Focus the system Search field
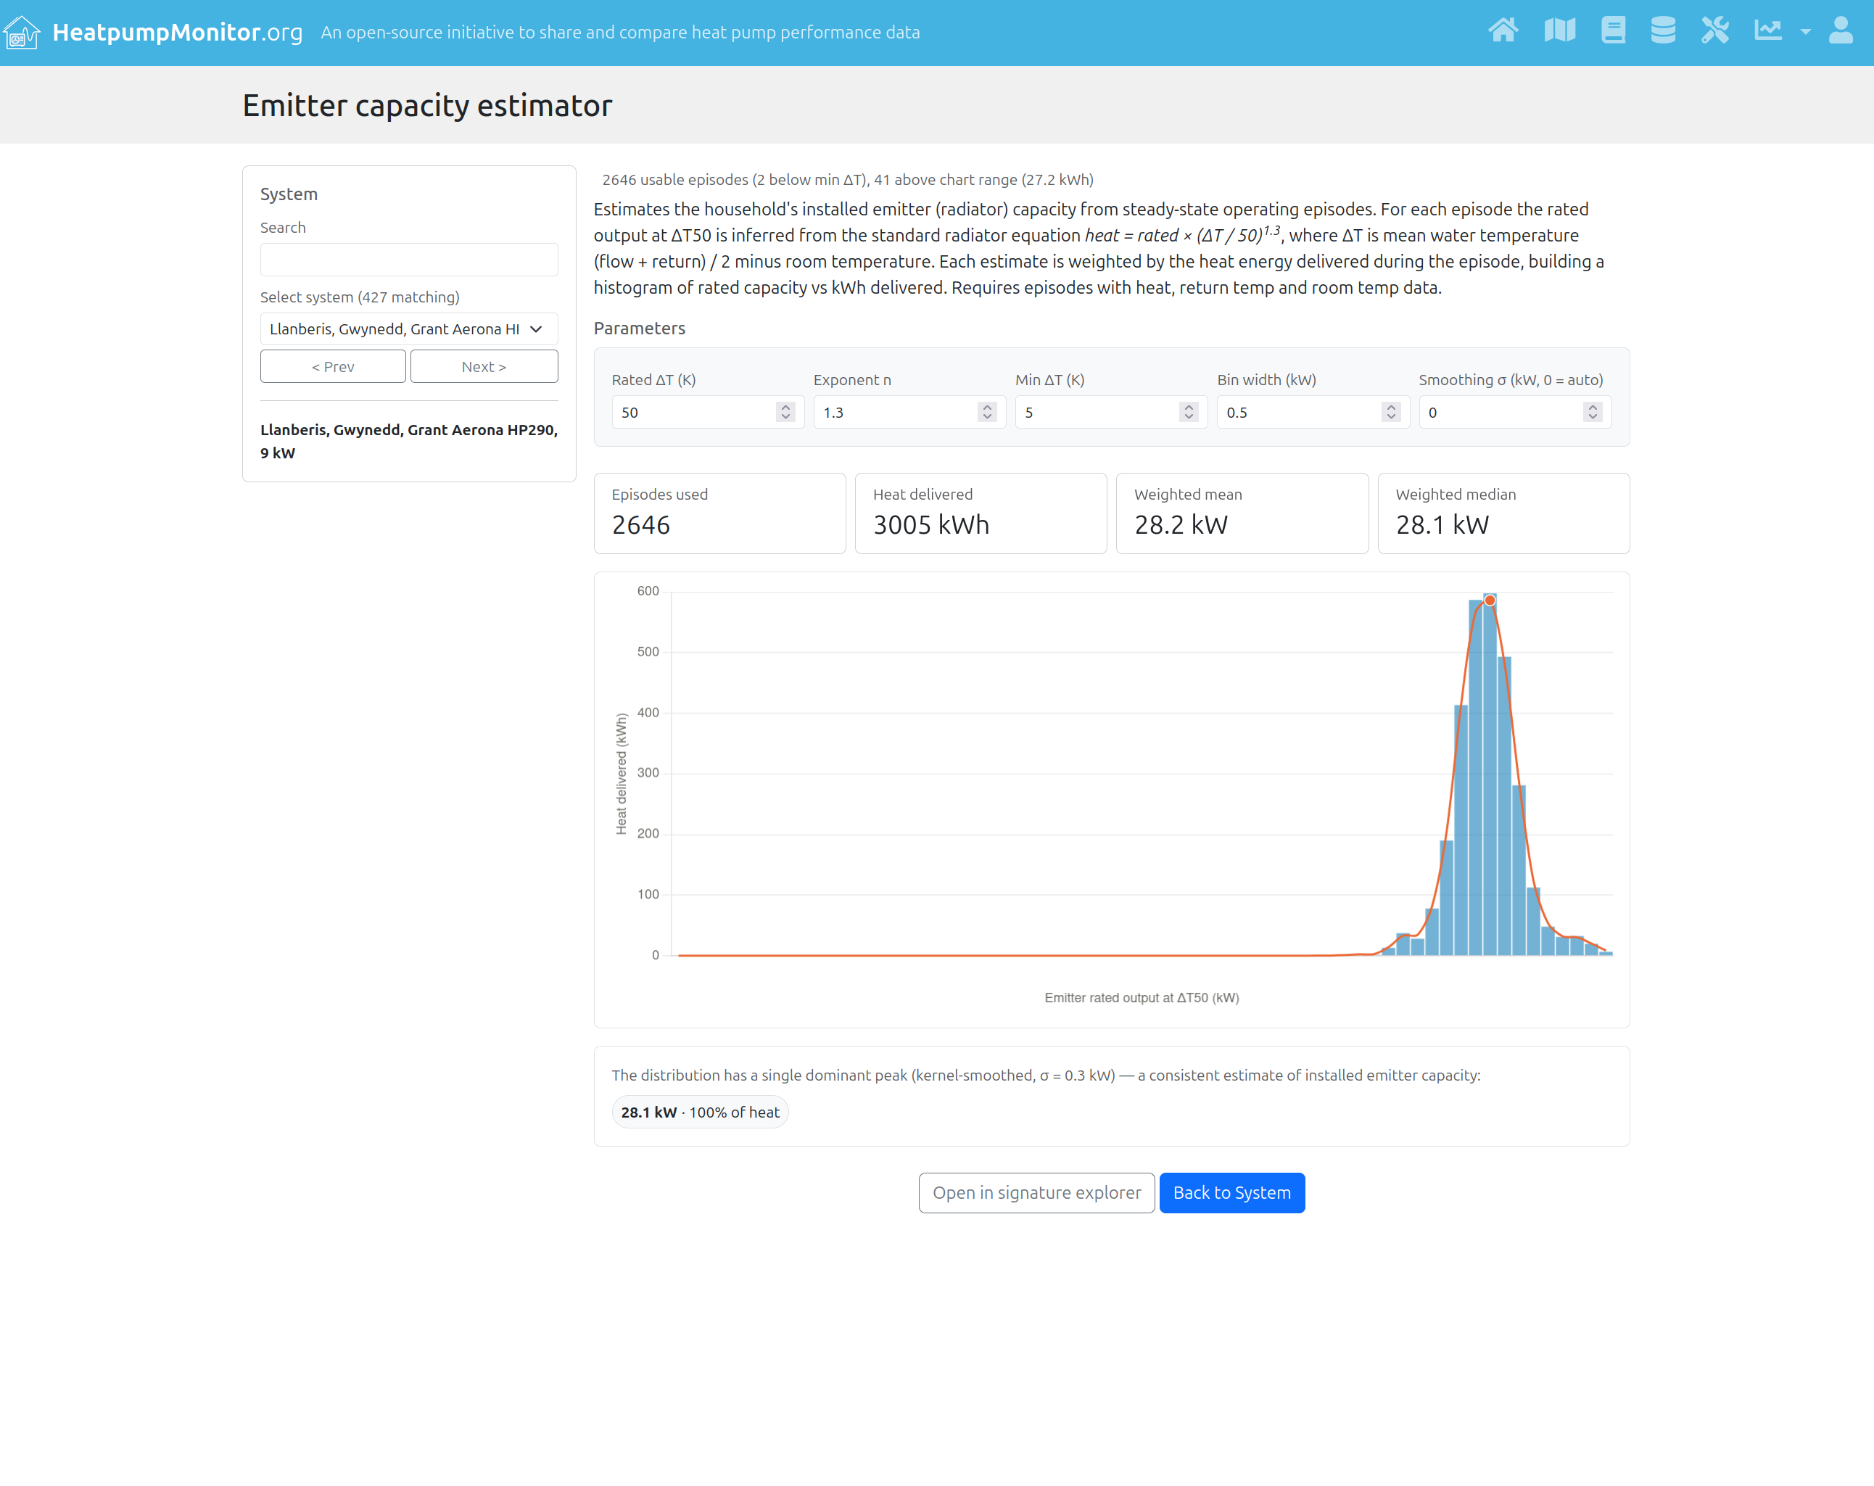Viewport: 1874px width, 1486px height. [408, 260]
